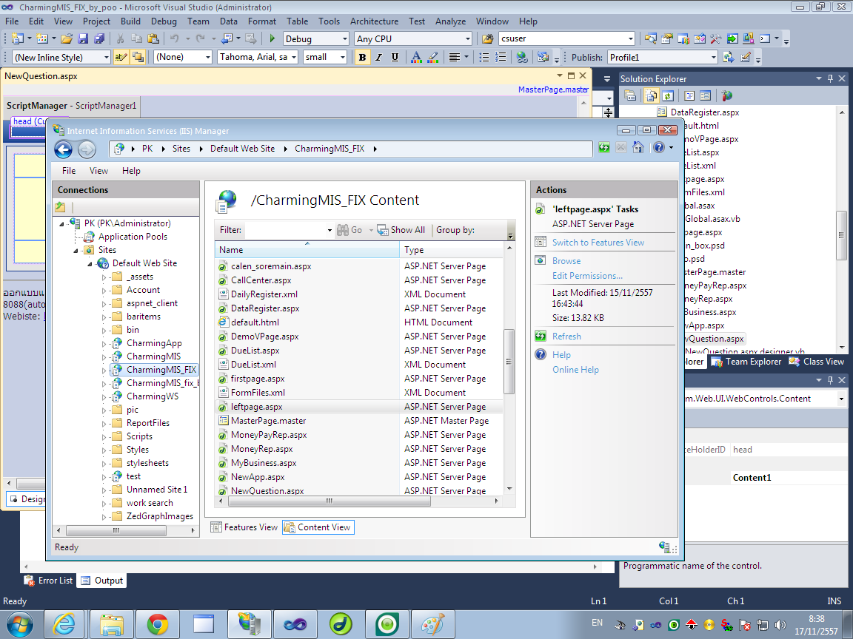Click the IIS help question mark icon

(659, 147)
